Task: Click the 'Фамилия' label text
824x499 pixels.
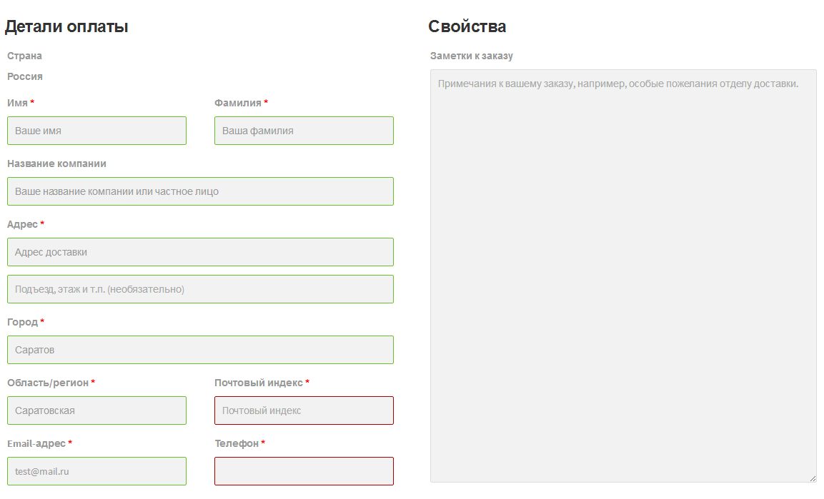Action: (x=237, y=103)
